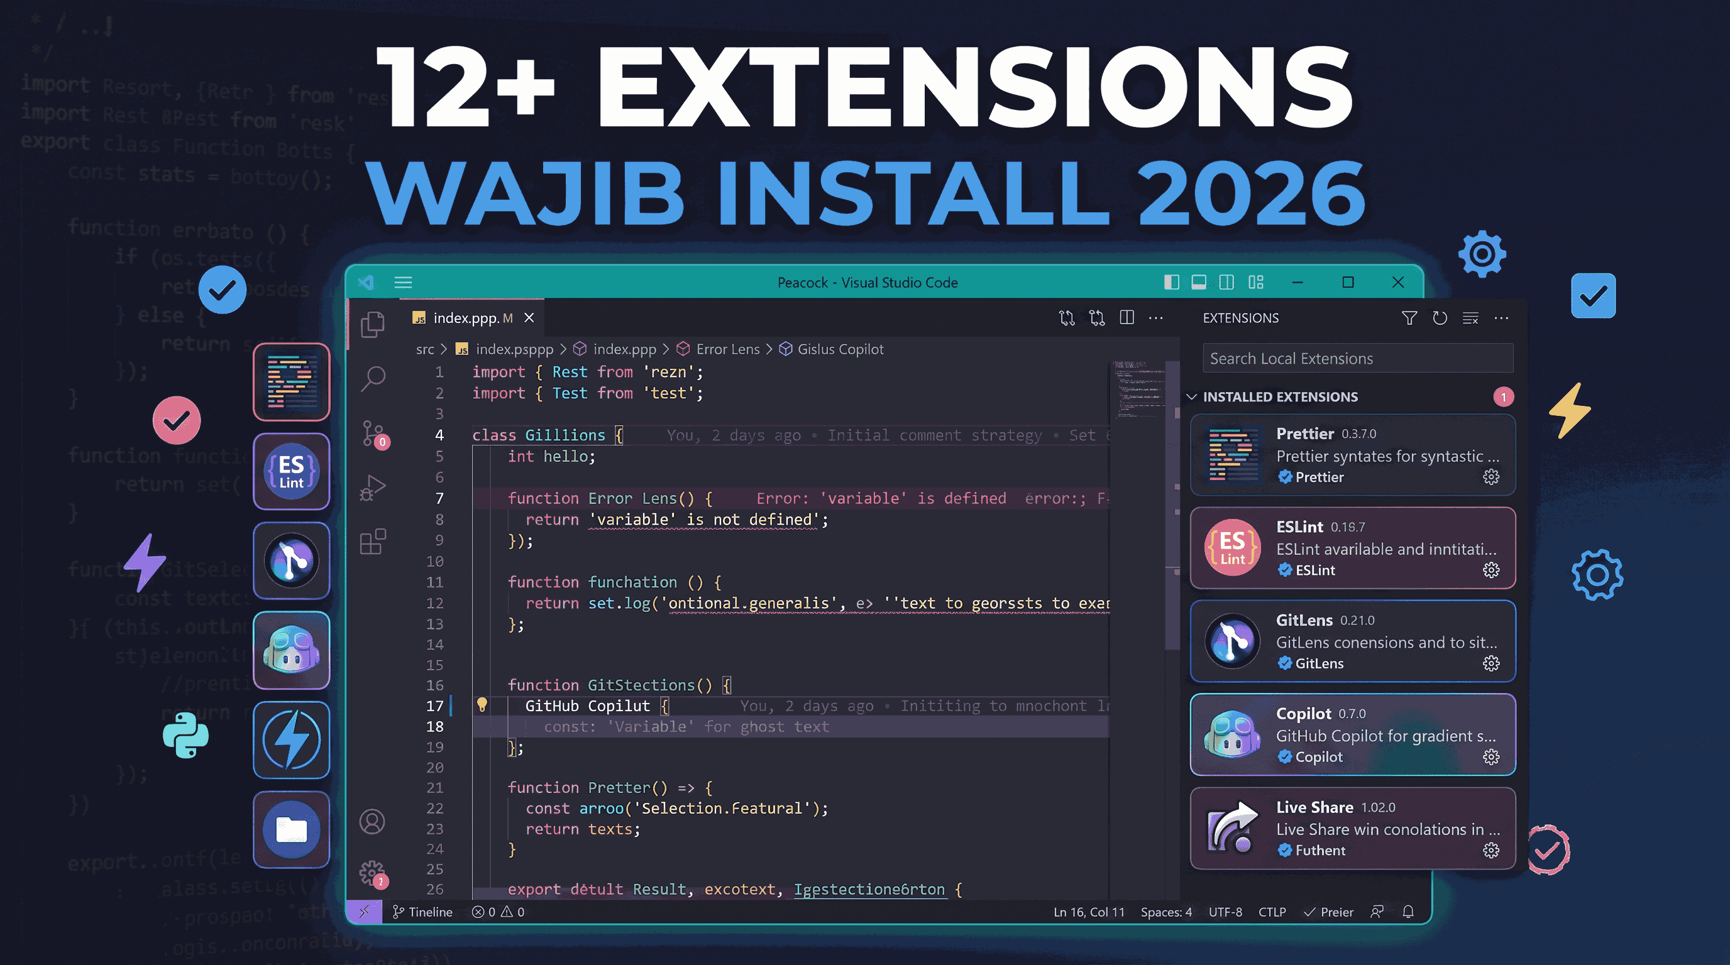
Task: Refresh the extensions list
Action: point(1440,318)
